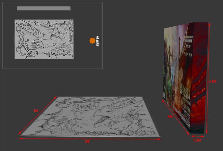Image resolution: width=223 pixels, height=151 pixels.
Task: Select the orange photo position dot
Action: click(92, 41)
